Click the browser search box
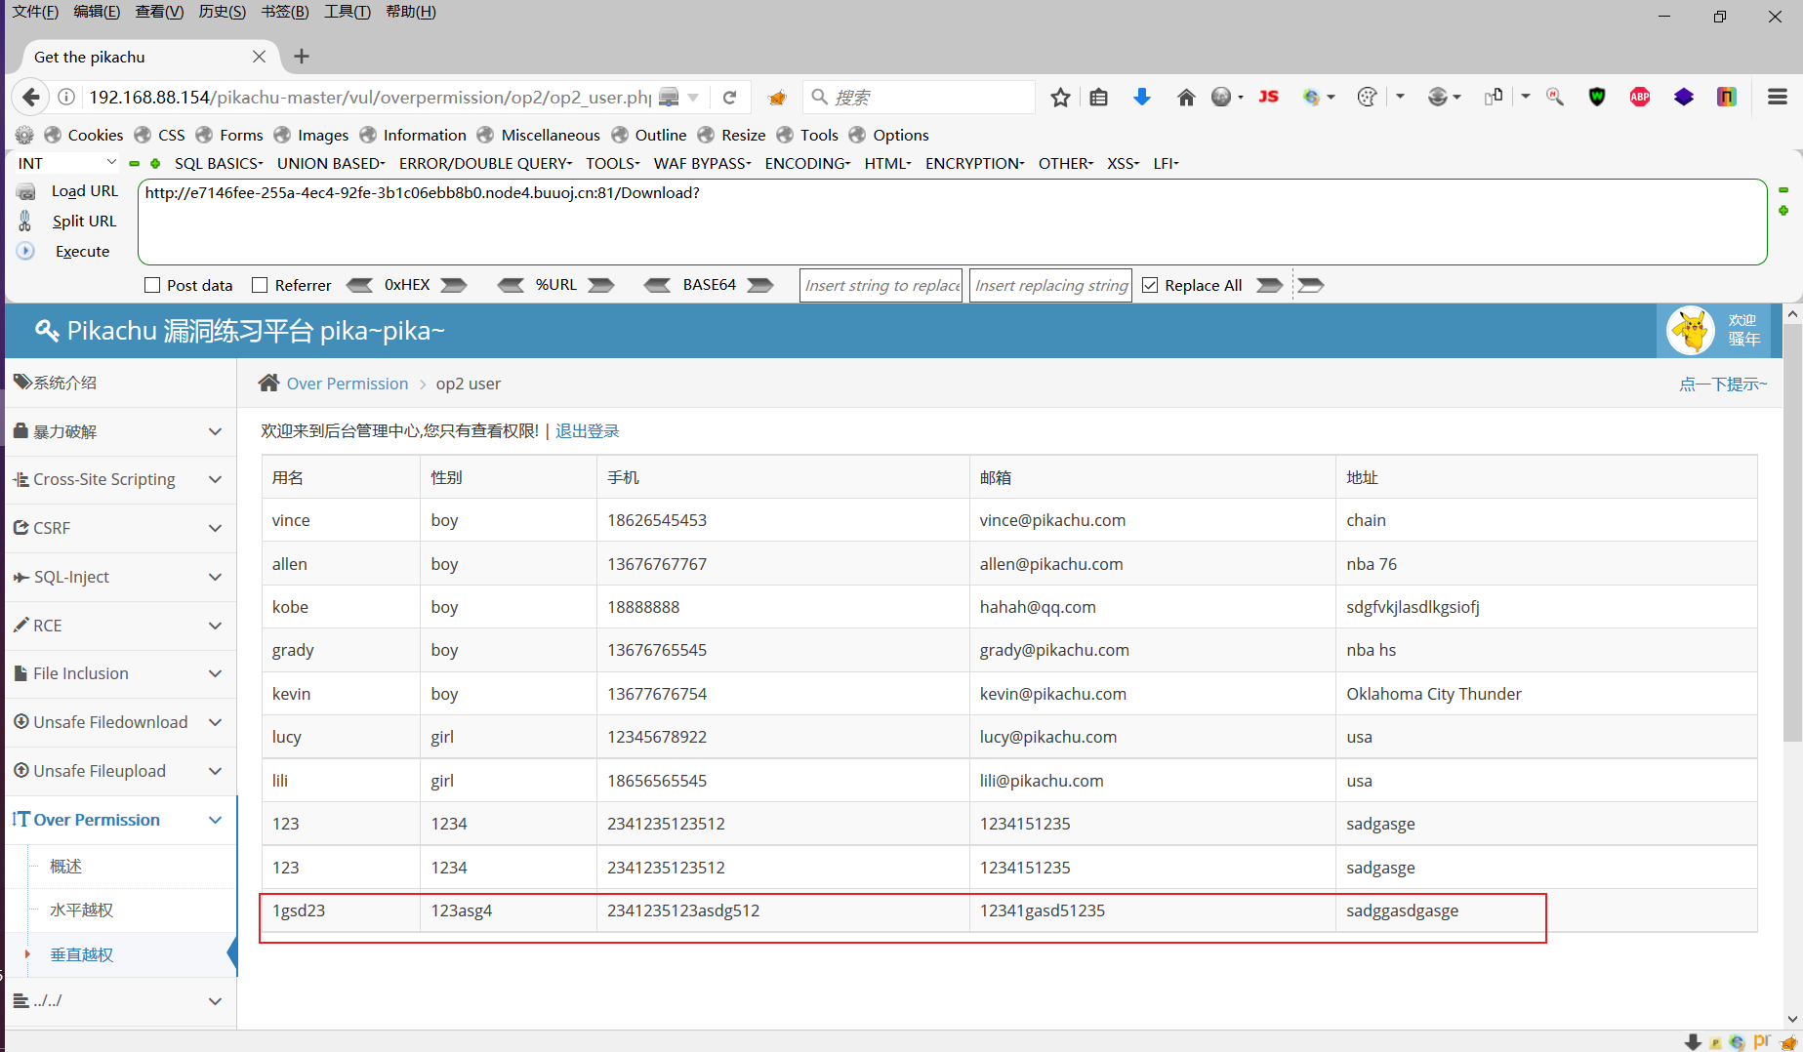The image size is (1803, 1052). point(918,97)
